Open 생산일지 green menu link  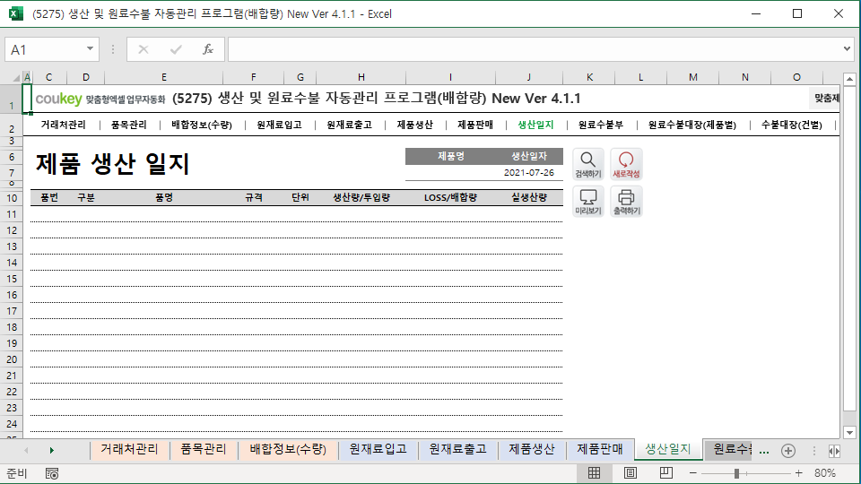point(535,125)
